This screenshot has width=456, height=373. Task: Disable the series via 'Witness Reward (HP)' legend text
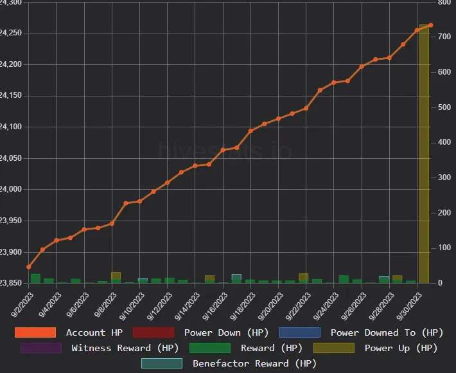[125, 348]
